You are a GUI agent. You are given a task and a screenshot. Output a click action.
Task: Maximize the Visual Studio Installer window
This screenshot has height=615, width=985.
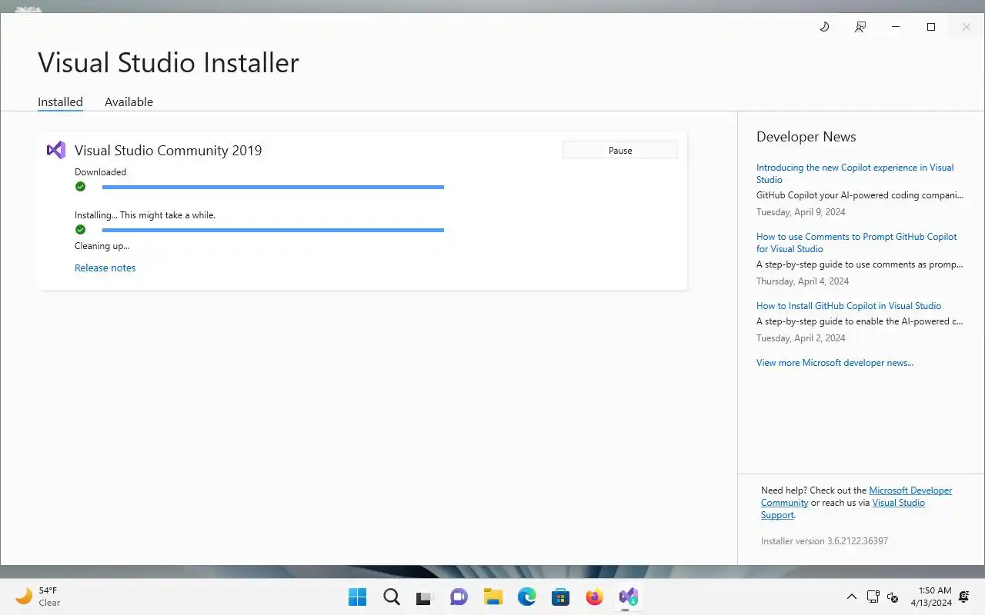point(930,27)
